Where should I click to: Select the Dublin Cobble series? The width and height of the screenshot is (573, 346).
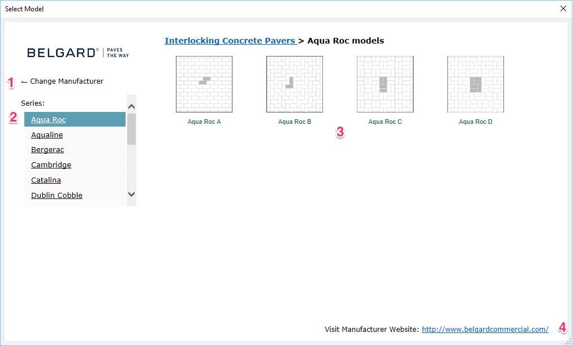(x=75, y=195)
